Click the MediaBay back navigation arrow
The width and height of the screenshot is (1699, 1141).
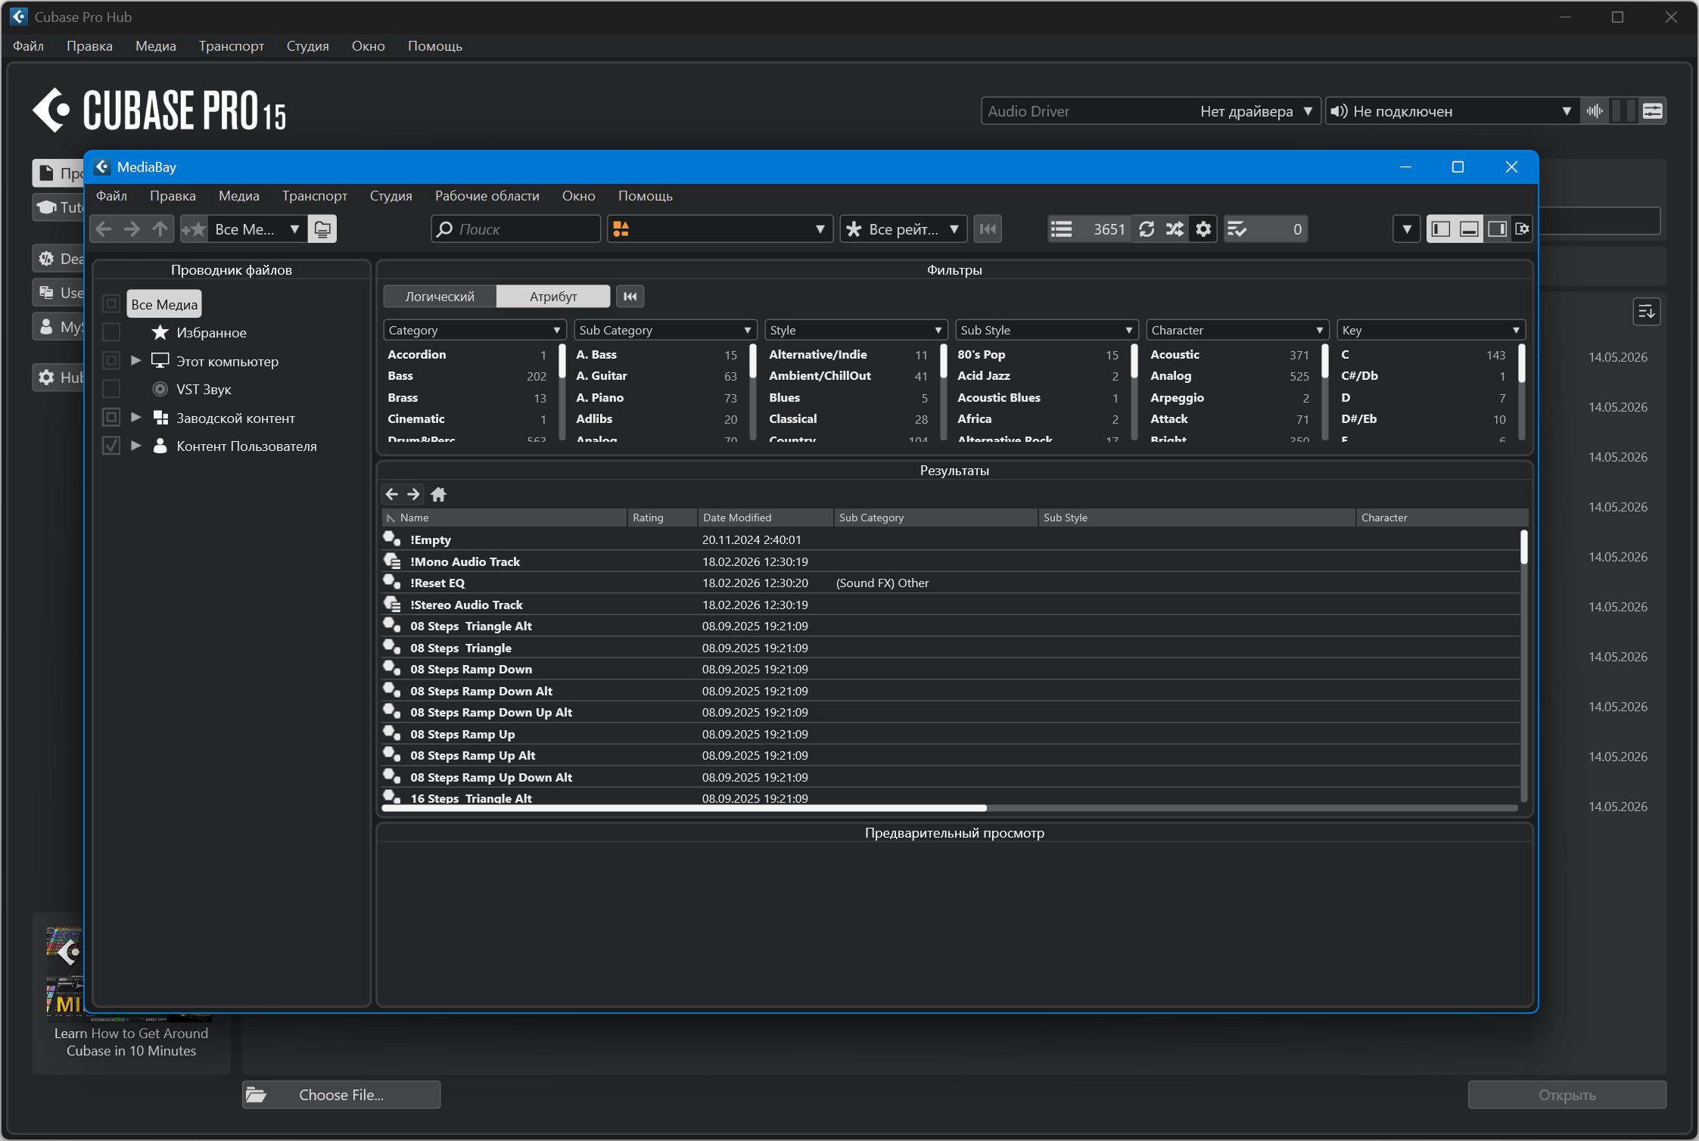pyautogui.click(x=104, y=229)
